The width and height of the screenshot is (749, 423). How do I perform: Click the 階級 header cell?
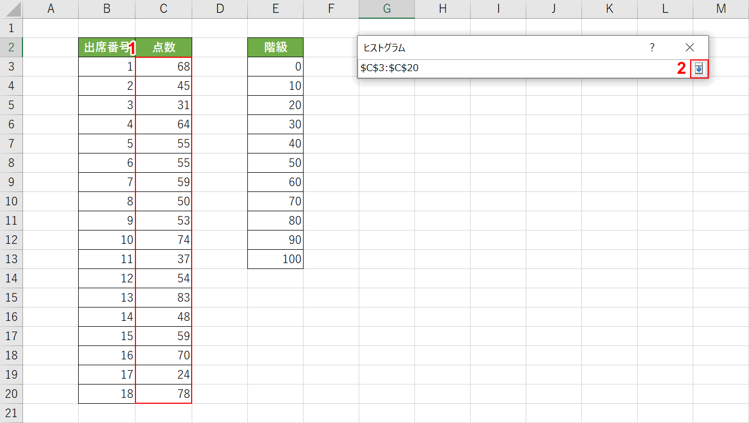[x=275, y=48]
